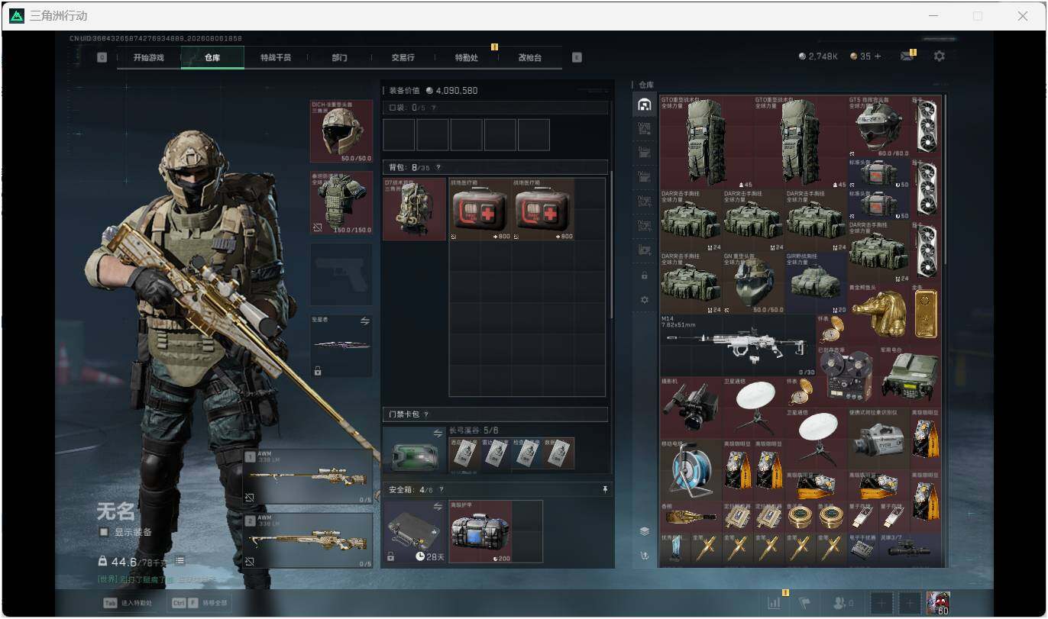Image resolution: width=1048 pixels, height=619 pixels.
Task: Select the melee knife weapon slot
Action: click(x=341, y=346)
